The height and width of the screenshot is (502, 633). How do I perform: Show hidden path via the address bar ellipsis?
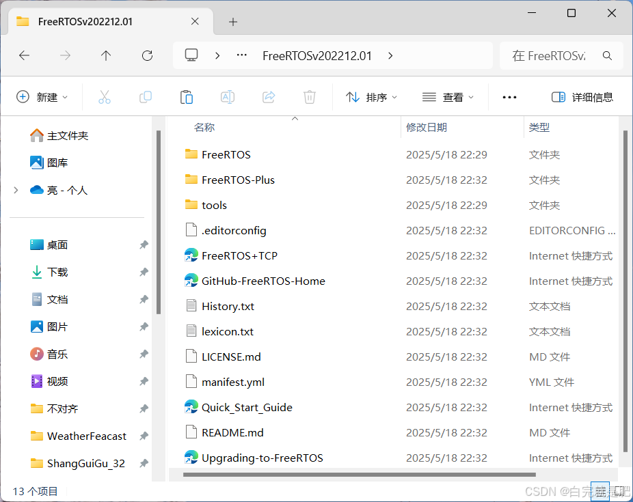(x=241, y=55)
